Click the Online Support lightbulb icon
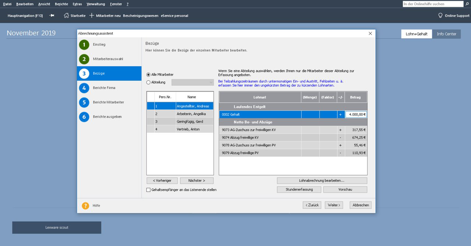Screen dimensions: 471x246 [440, 15]
